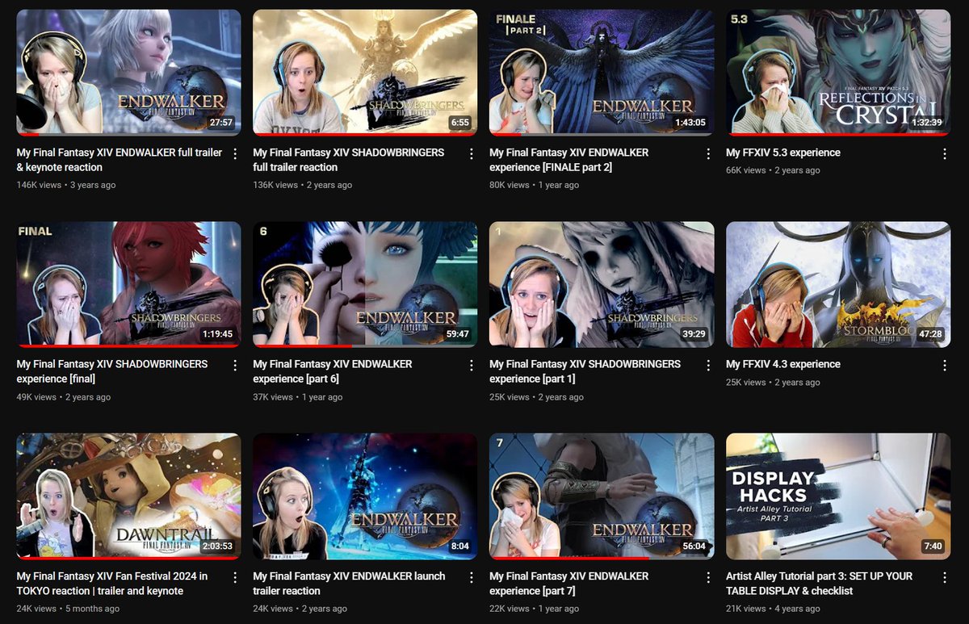Play the DAWNTRAIL Fan Festival thumbnail
This screenshot has width=969, height=624.
128,496
